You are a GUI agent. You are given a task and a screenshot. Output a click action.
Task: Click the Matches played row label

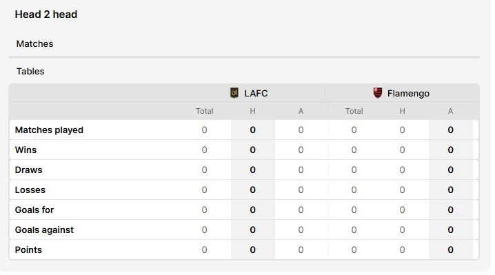tap(49, 130)
